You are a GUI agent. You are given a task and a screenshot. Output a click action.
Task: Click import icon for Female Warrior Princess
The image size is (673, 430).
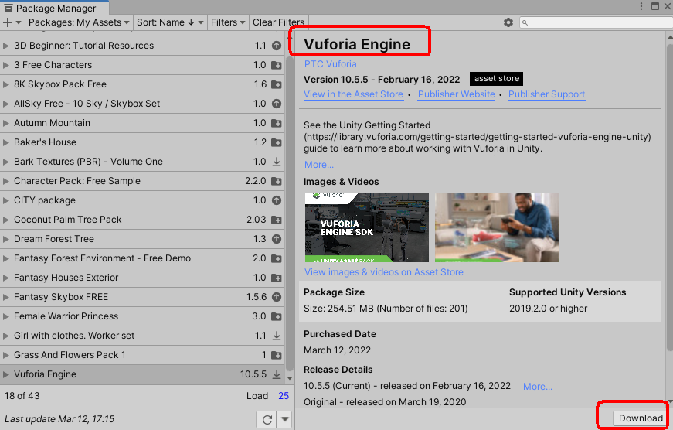click(x=277, y=316)
